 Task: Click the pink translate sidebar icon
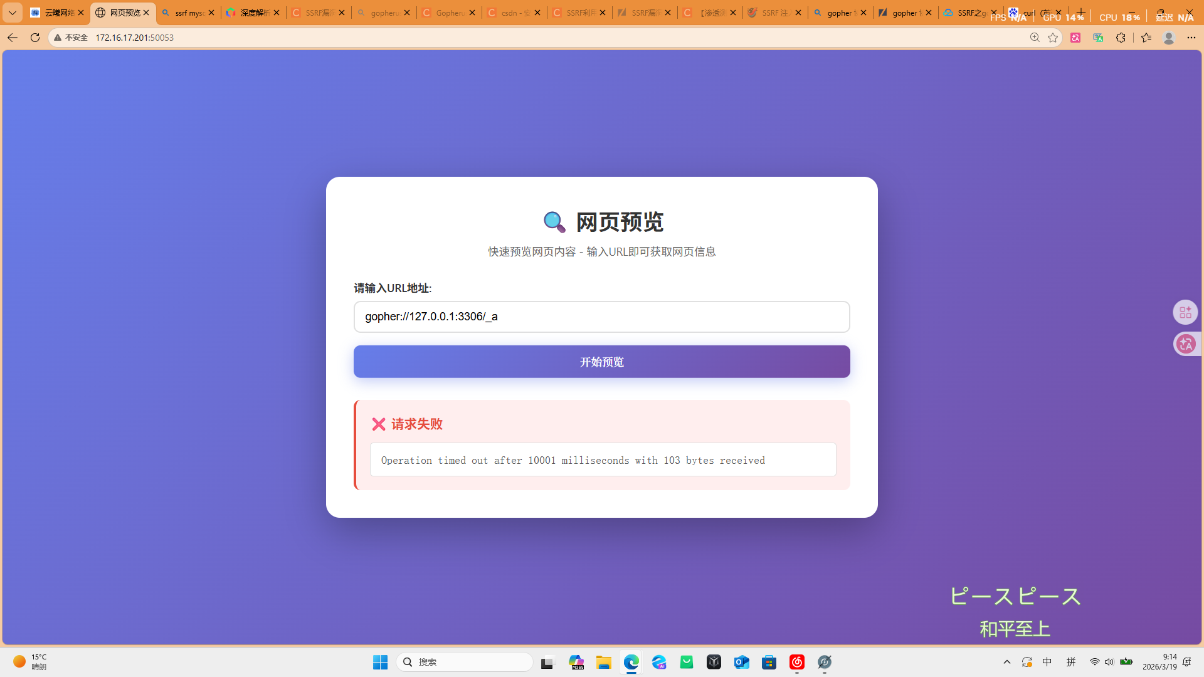(x=1185, y=344)
